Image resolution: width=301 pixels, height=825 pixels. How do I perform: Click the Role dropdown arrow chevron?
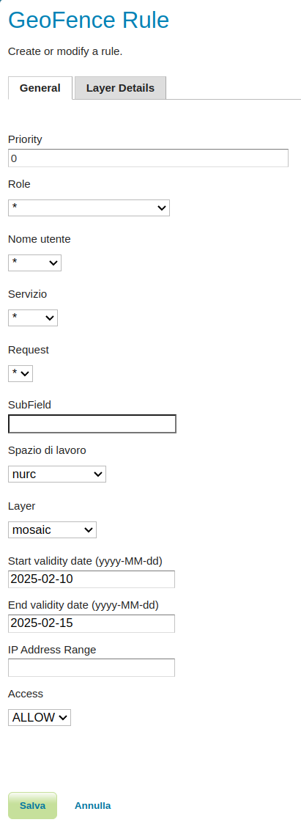click(x=162, y=208)
